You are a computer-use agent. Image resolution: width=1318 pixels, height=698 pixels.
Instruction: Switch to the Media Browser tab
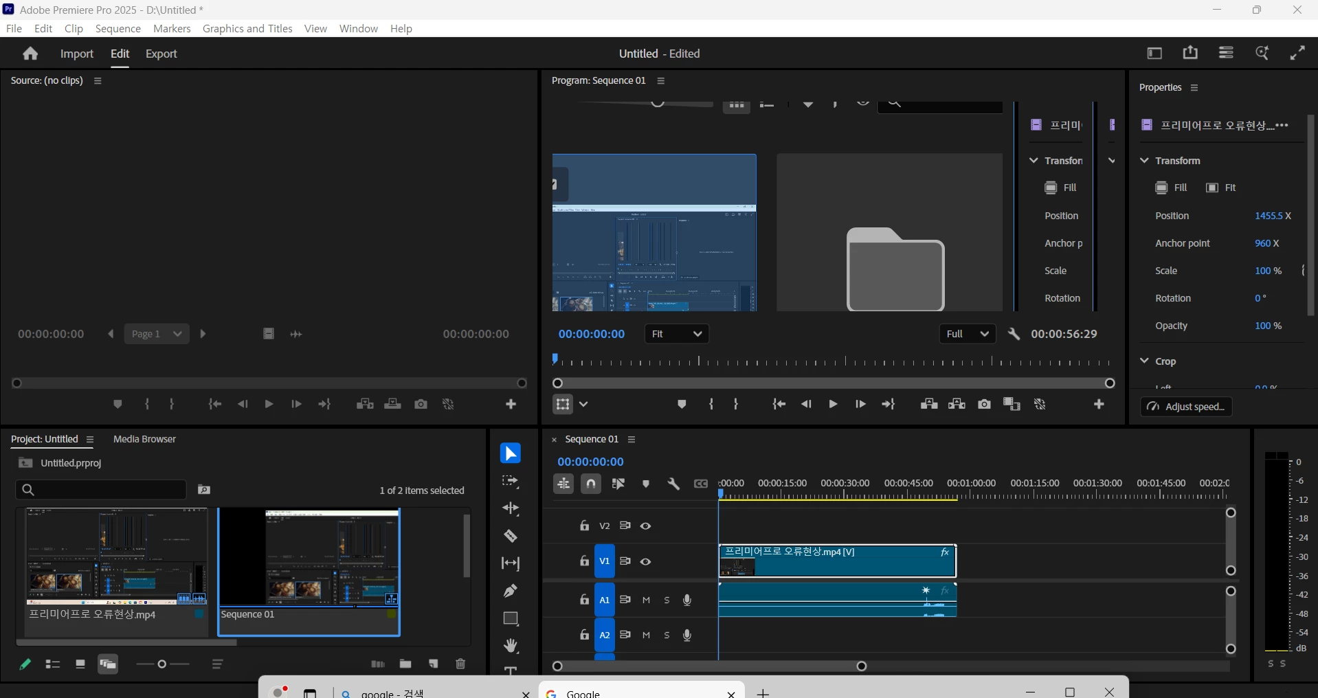click(144, 439)
